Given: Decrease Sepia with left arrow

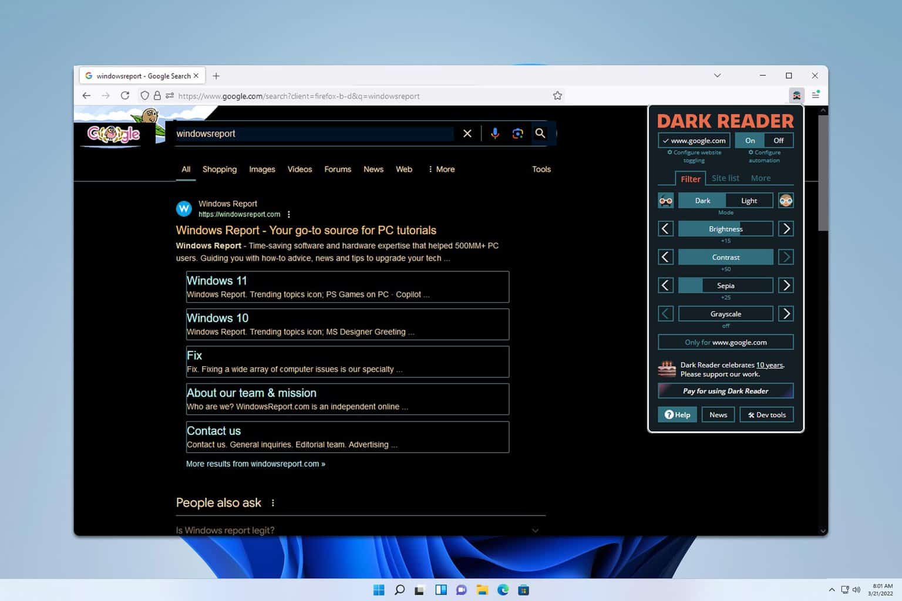Looking at the screenshot, I should 665,285.
